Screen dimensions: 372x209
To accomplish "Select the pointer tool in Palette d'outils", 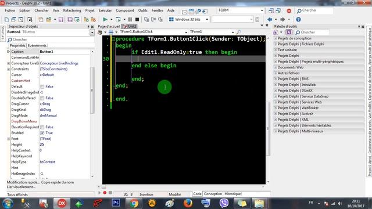I will 289,32.
